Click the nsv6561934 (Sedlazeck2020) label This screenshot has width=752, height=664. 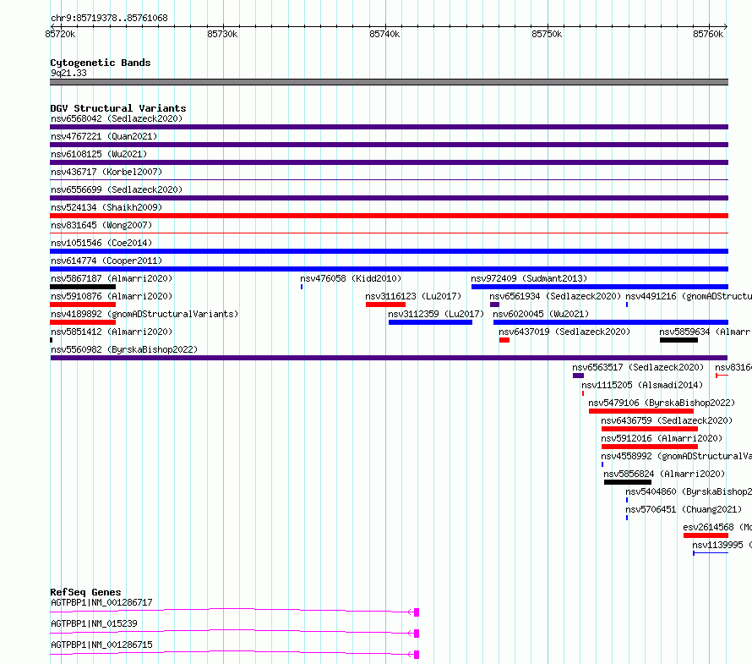click(x=555, y=296)
